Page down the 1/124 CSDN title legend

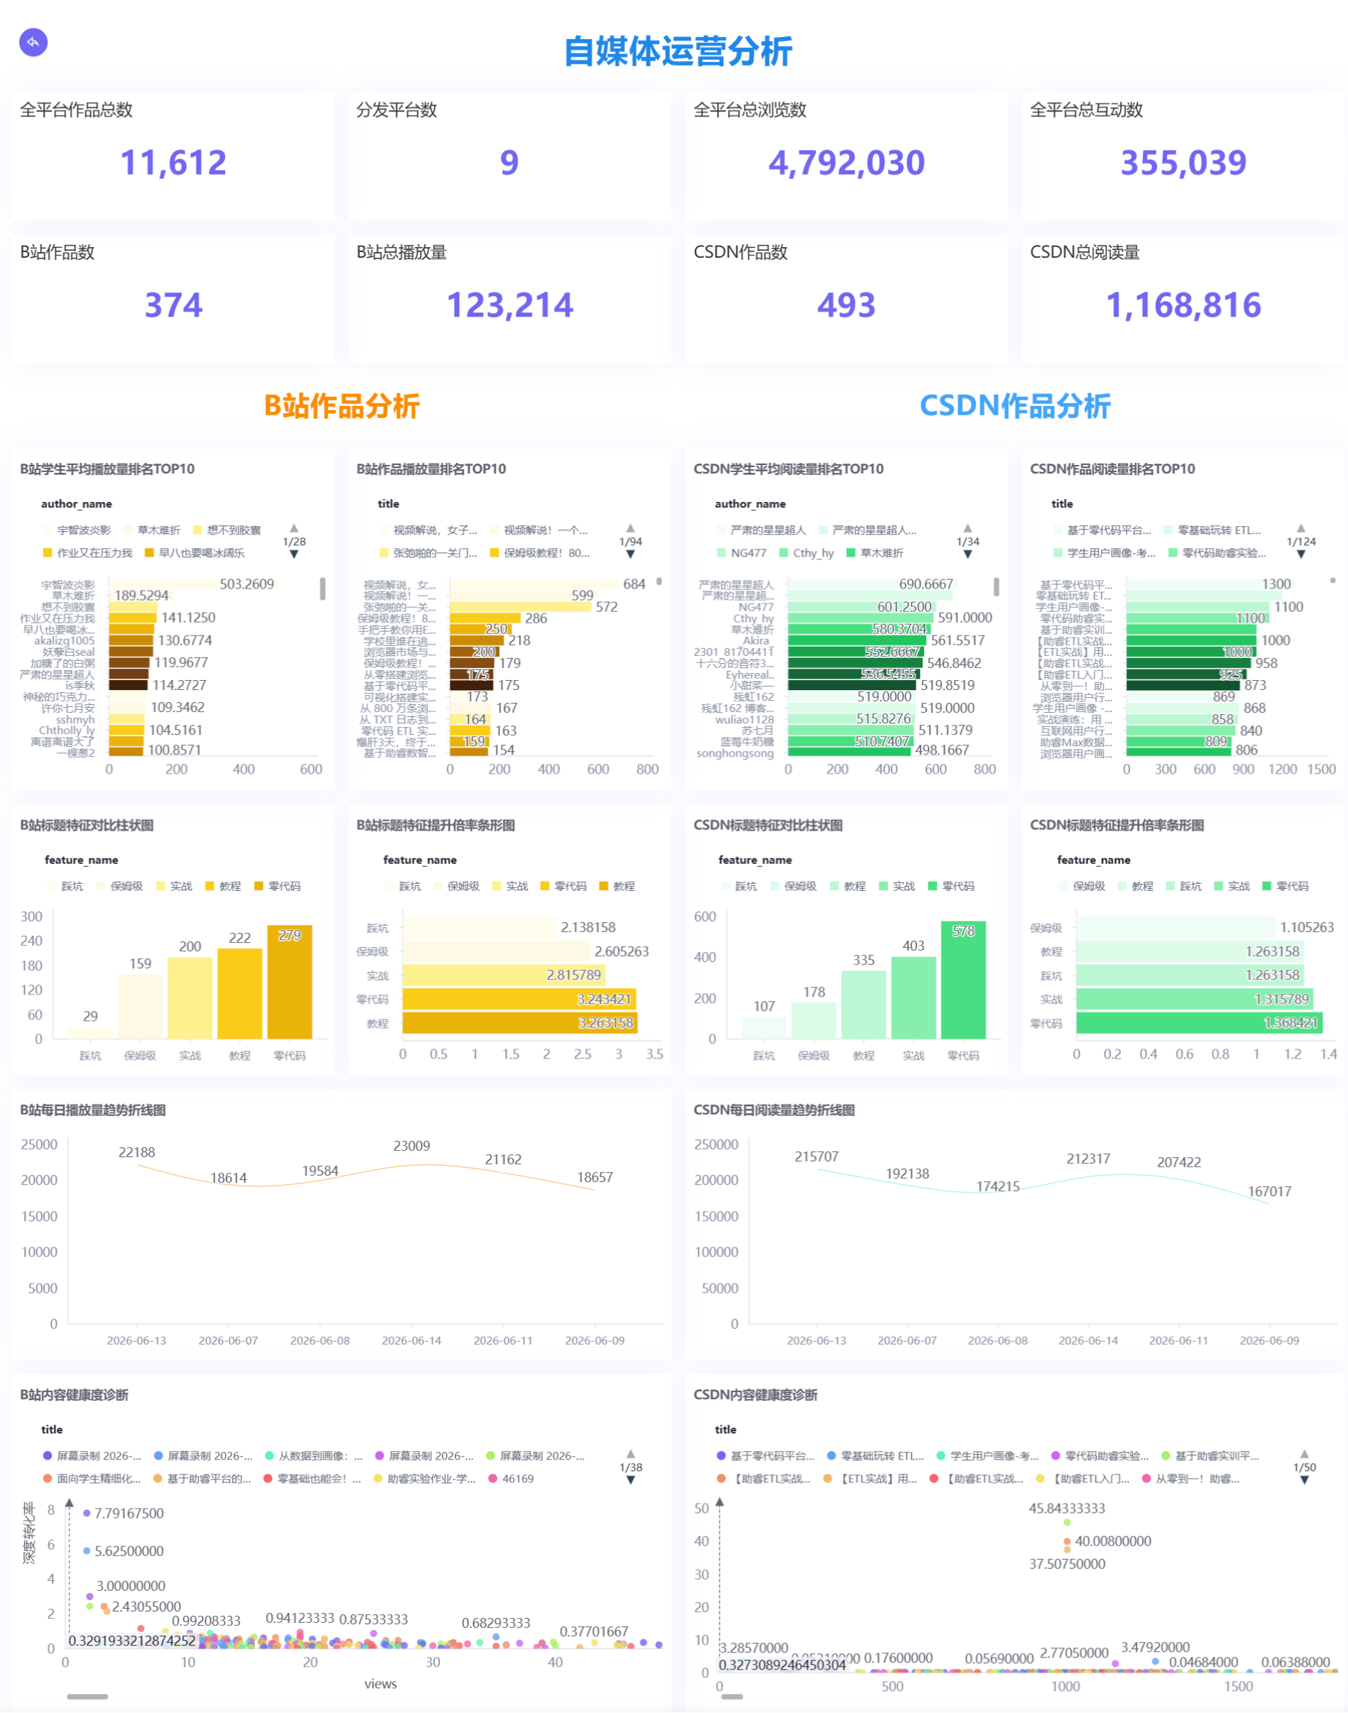(x=1300, y=554)
